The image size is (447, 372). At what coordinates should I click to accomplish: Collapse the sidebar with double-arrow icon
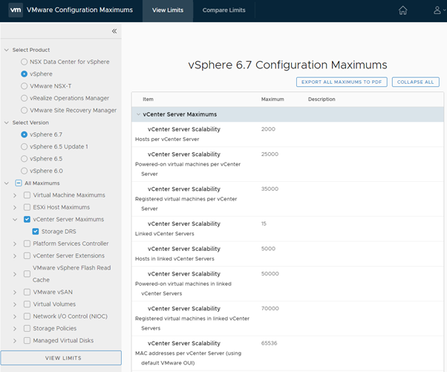click(114, 31)
